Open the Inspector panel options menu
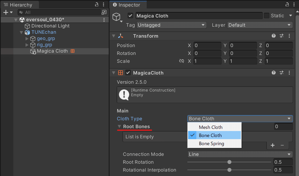The height and width of the screenshot is (176, 299). 294,4
